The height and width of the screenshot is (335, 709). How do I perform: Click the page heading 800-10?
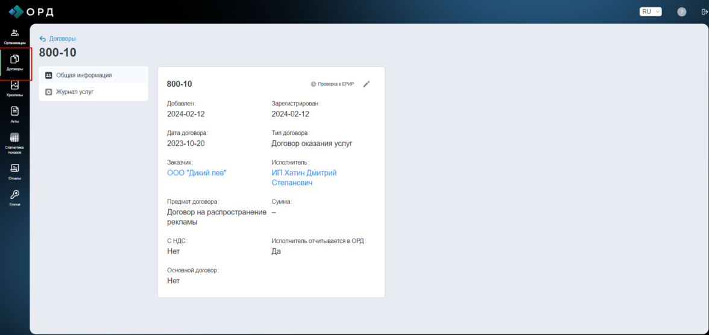click(x=58, y=53)
